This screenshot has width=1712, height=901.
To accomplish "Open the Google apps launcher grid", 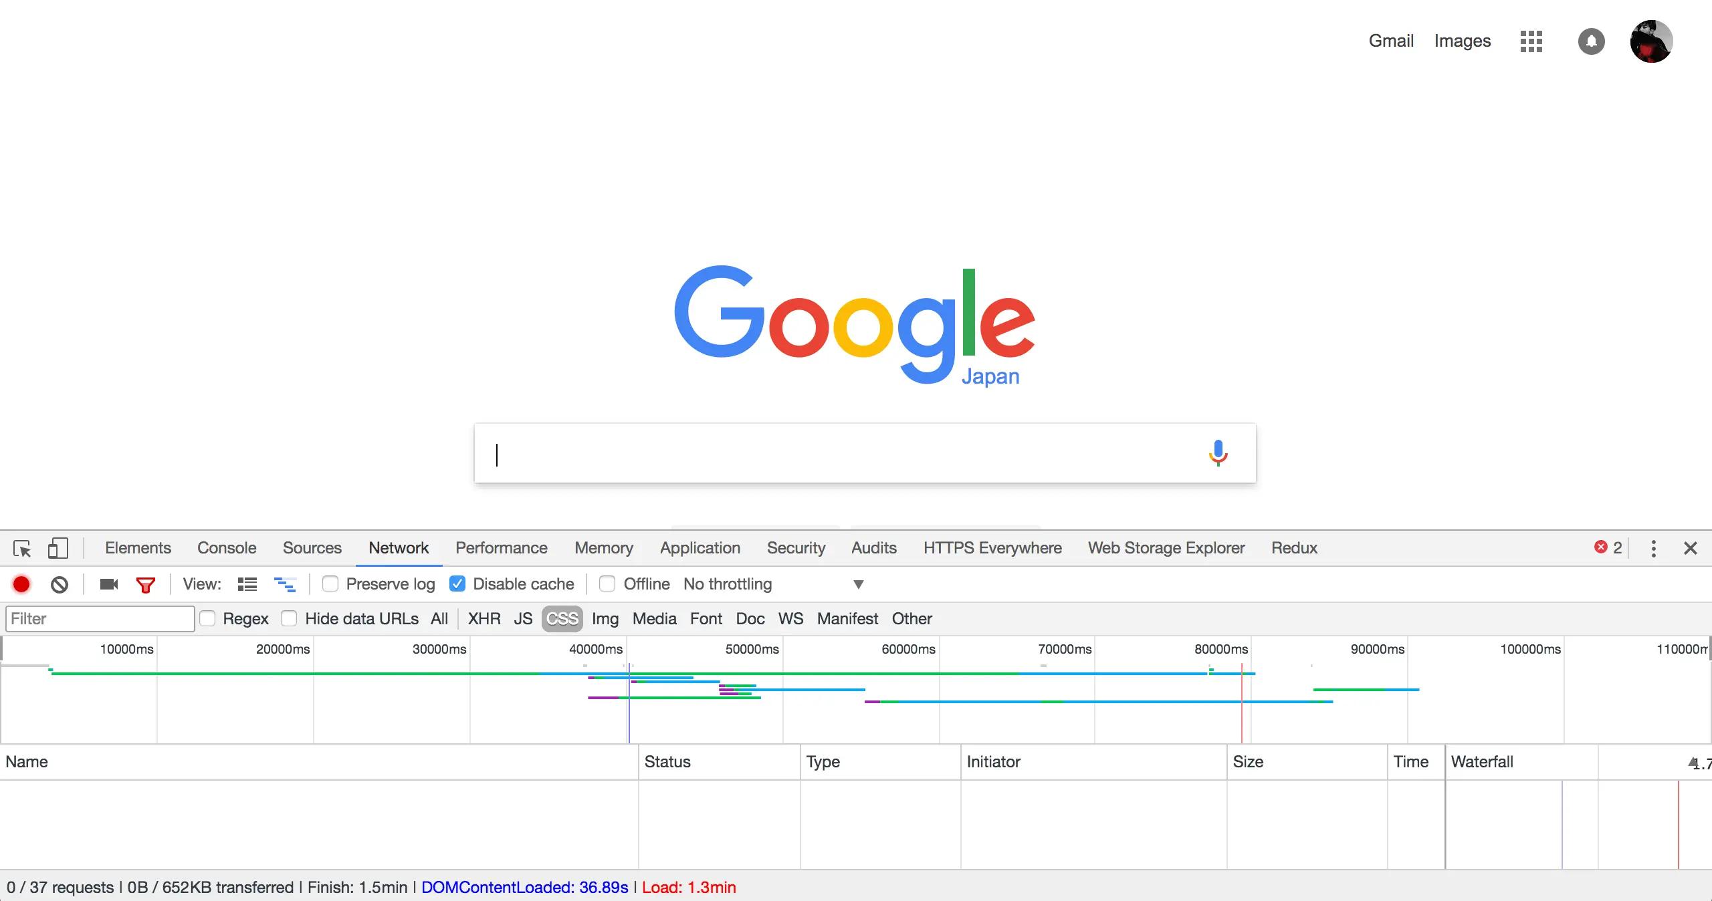I will [x=1531, y=41].
